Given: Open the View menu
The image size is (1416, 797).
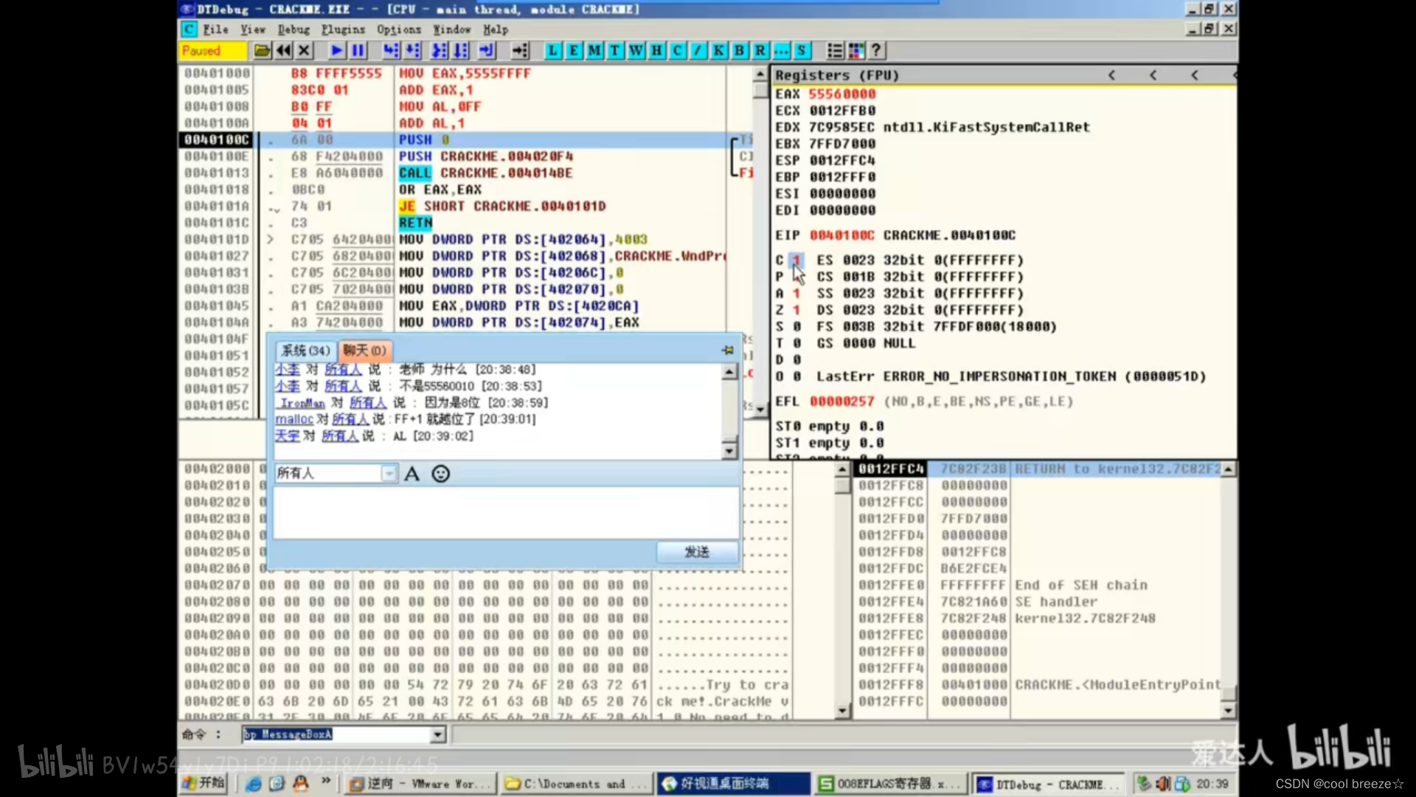Looking at the screenshot, I should pyautogui.click(x=253, y=30).
